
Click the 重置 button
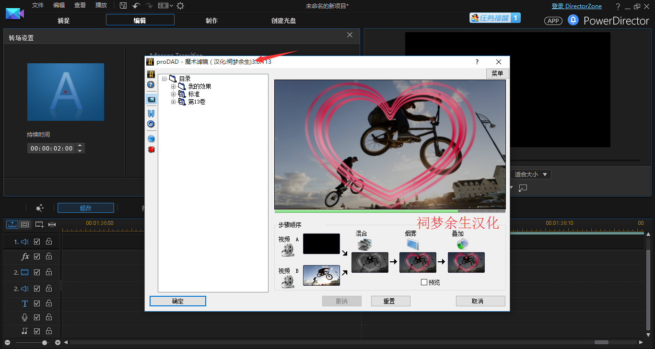[391, 301]
